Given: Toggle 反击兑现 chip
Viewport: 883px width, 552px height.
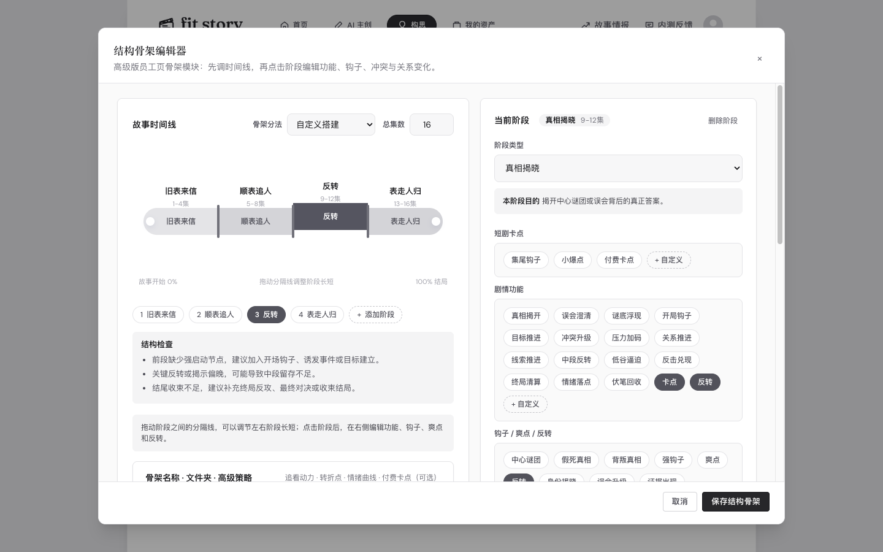Looking at the screenshot, I should (677, 360).
